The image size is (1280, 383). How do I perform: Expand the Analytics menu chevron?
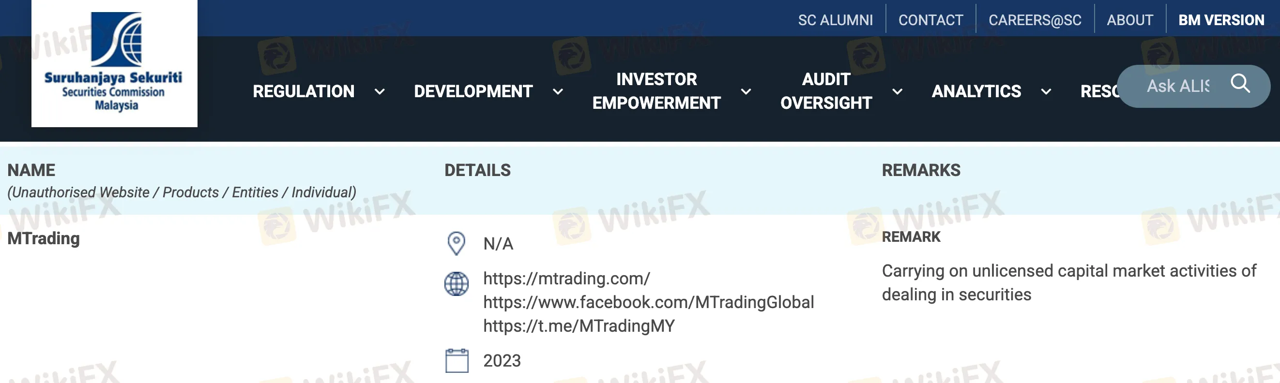[1046, 92]
